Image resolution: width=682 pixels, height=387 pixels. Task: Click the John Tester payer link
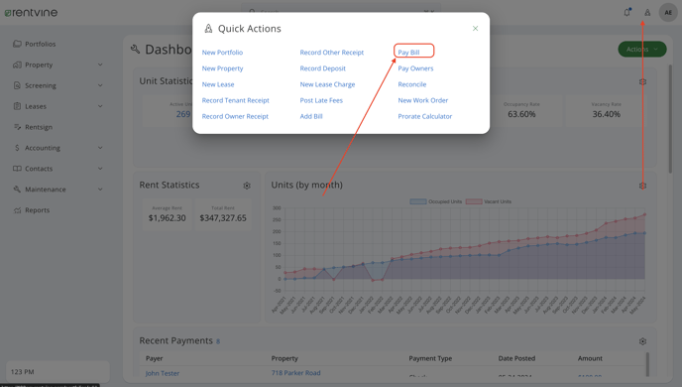point(163,373)
